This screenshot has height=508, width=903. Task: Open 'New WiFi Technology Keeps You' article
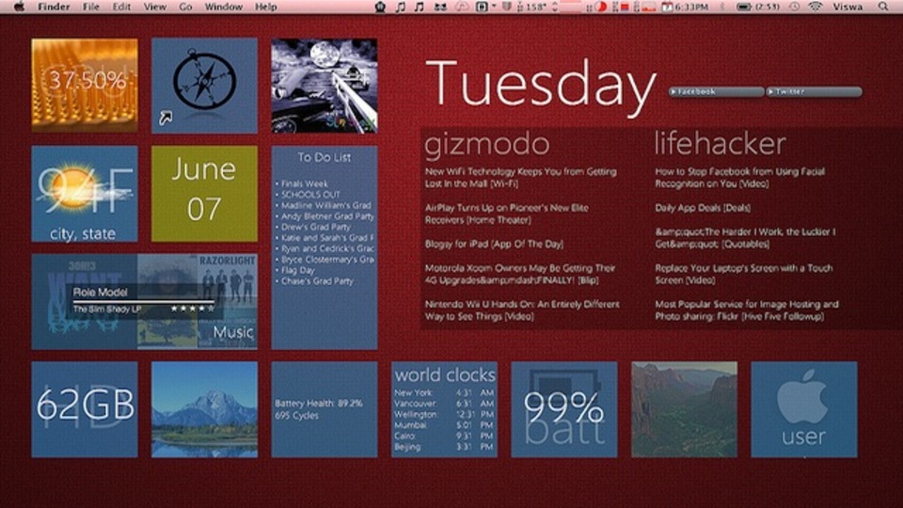(520, 178)
